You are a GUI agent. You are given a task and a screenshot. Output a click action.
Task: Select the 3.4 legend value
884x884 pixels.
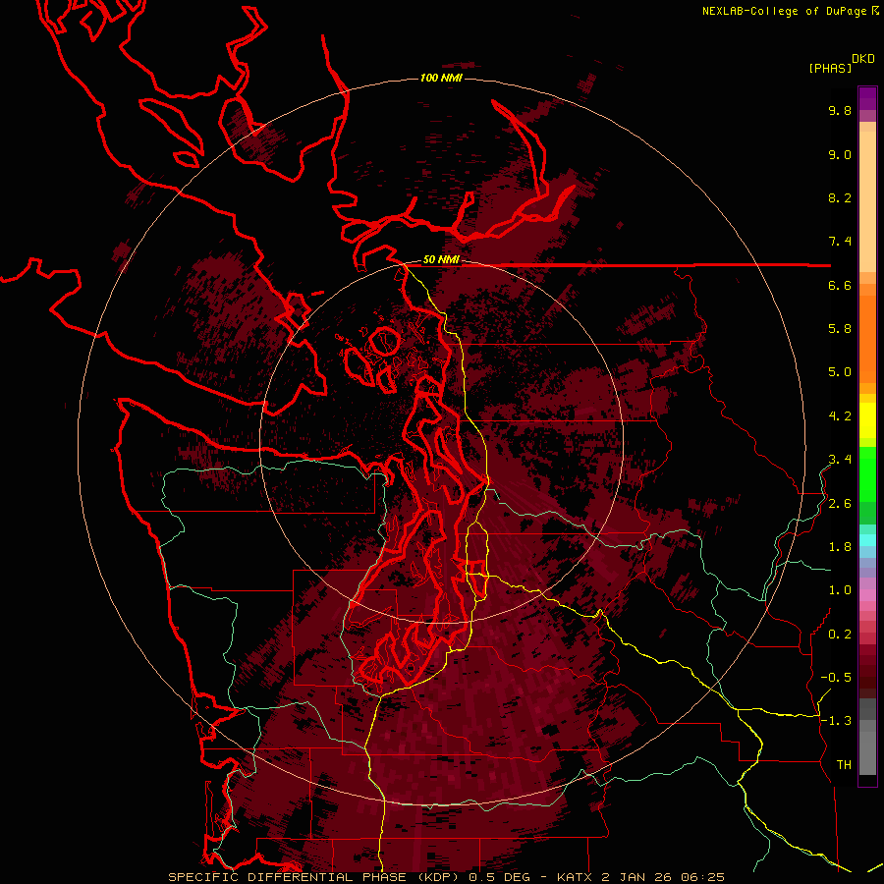(x=840, y=460)
